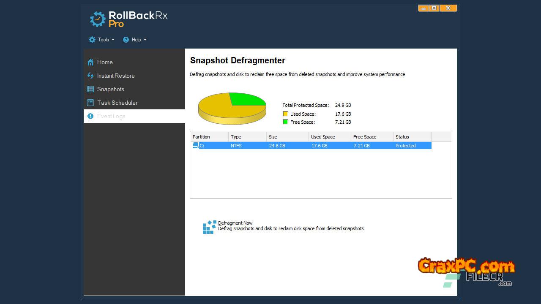The width and height of the screenshot is (541, 304).
Task: Click the Snapshot Defragmenter heading
Action: point(238,60)
